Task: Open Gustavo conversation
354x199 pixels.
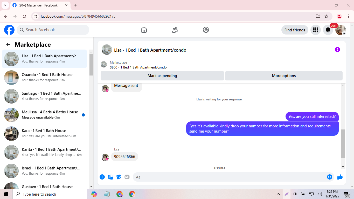Action: [x=45, y=185]
